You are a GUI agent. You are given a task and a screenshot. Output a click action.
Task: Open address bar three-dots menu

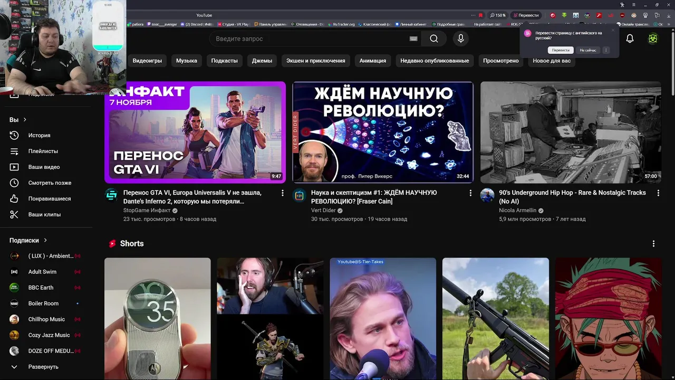473,15
